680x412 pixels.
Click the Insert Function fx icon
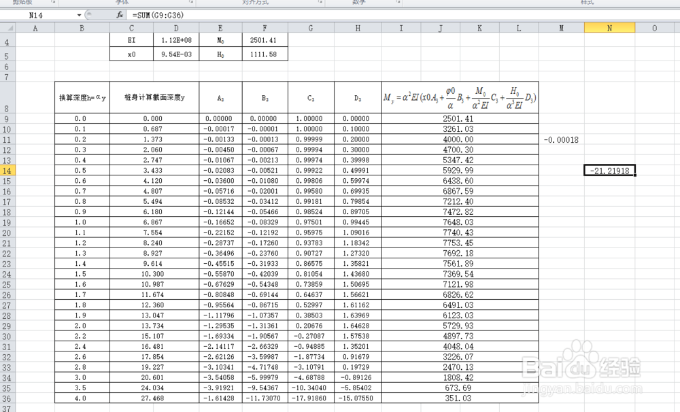(x=120, y=15)
